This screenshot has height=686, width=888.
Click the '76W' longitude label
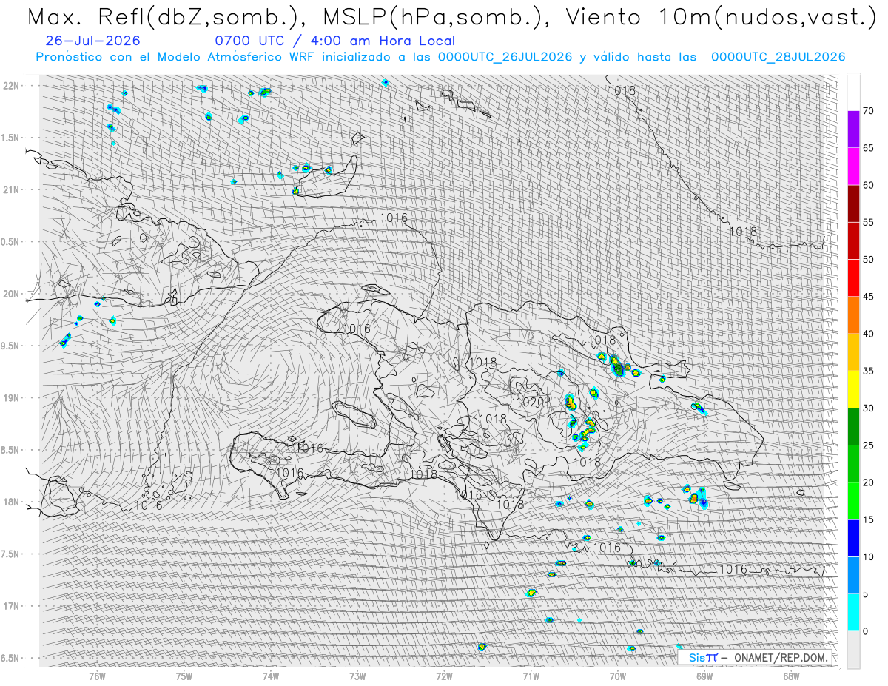(97, 675)
